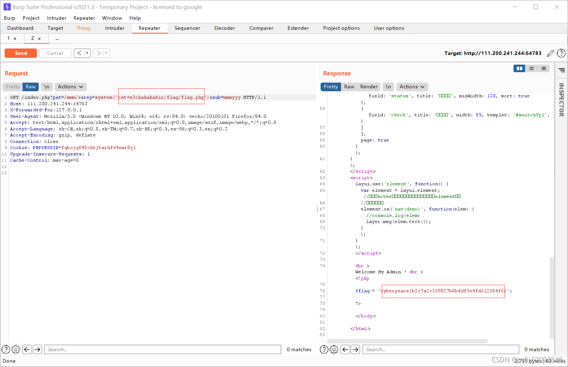The image size is (568, 367).
Task: Go to next match in response search
Action: coord(355,349)
